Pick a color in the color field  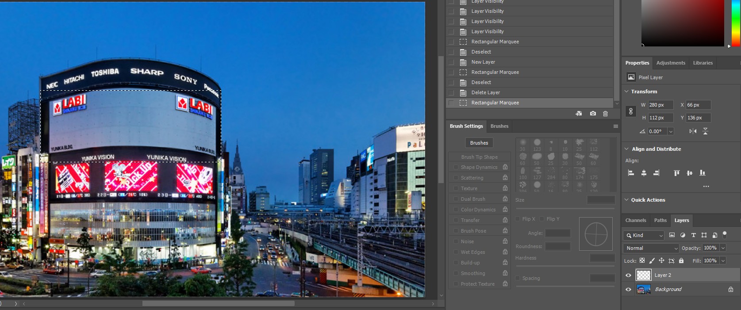(683, 23)
